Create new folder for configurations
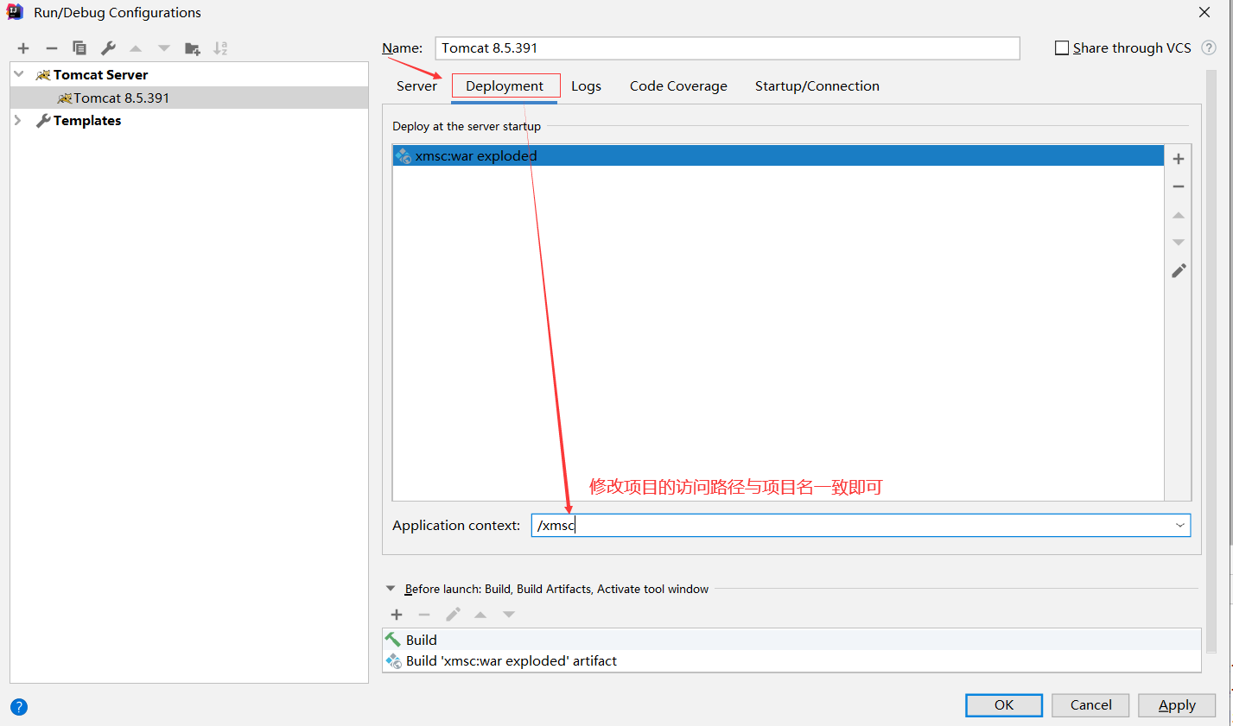1233x726 pixels. tap(192, 48)
